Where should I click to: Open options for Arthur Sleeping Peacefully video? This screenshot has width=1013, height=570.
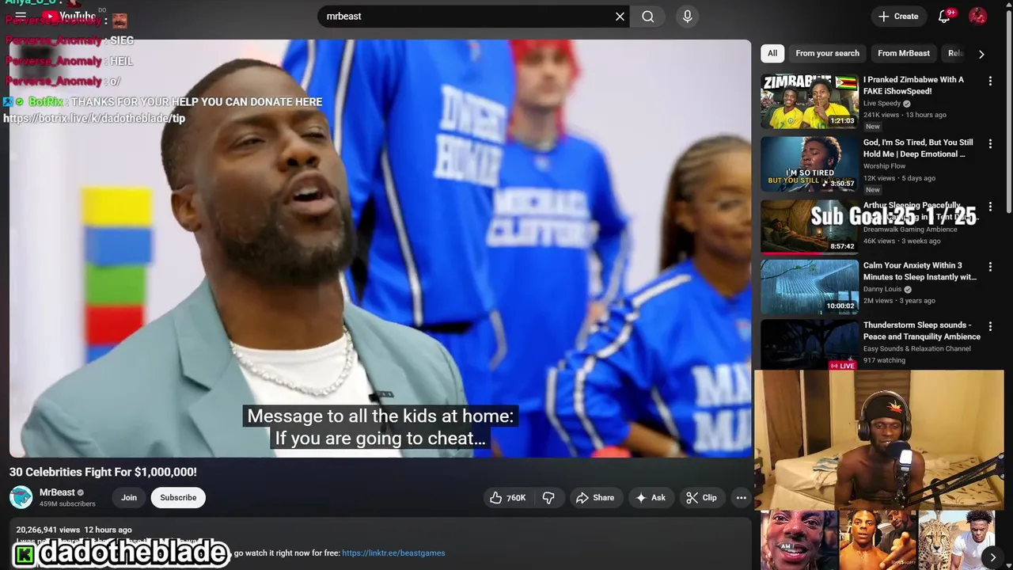(990, 207)
